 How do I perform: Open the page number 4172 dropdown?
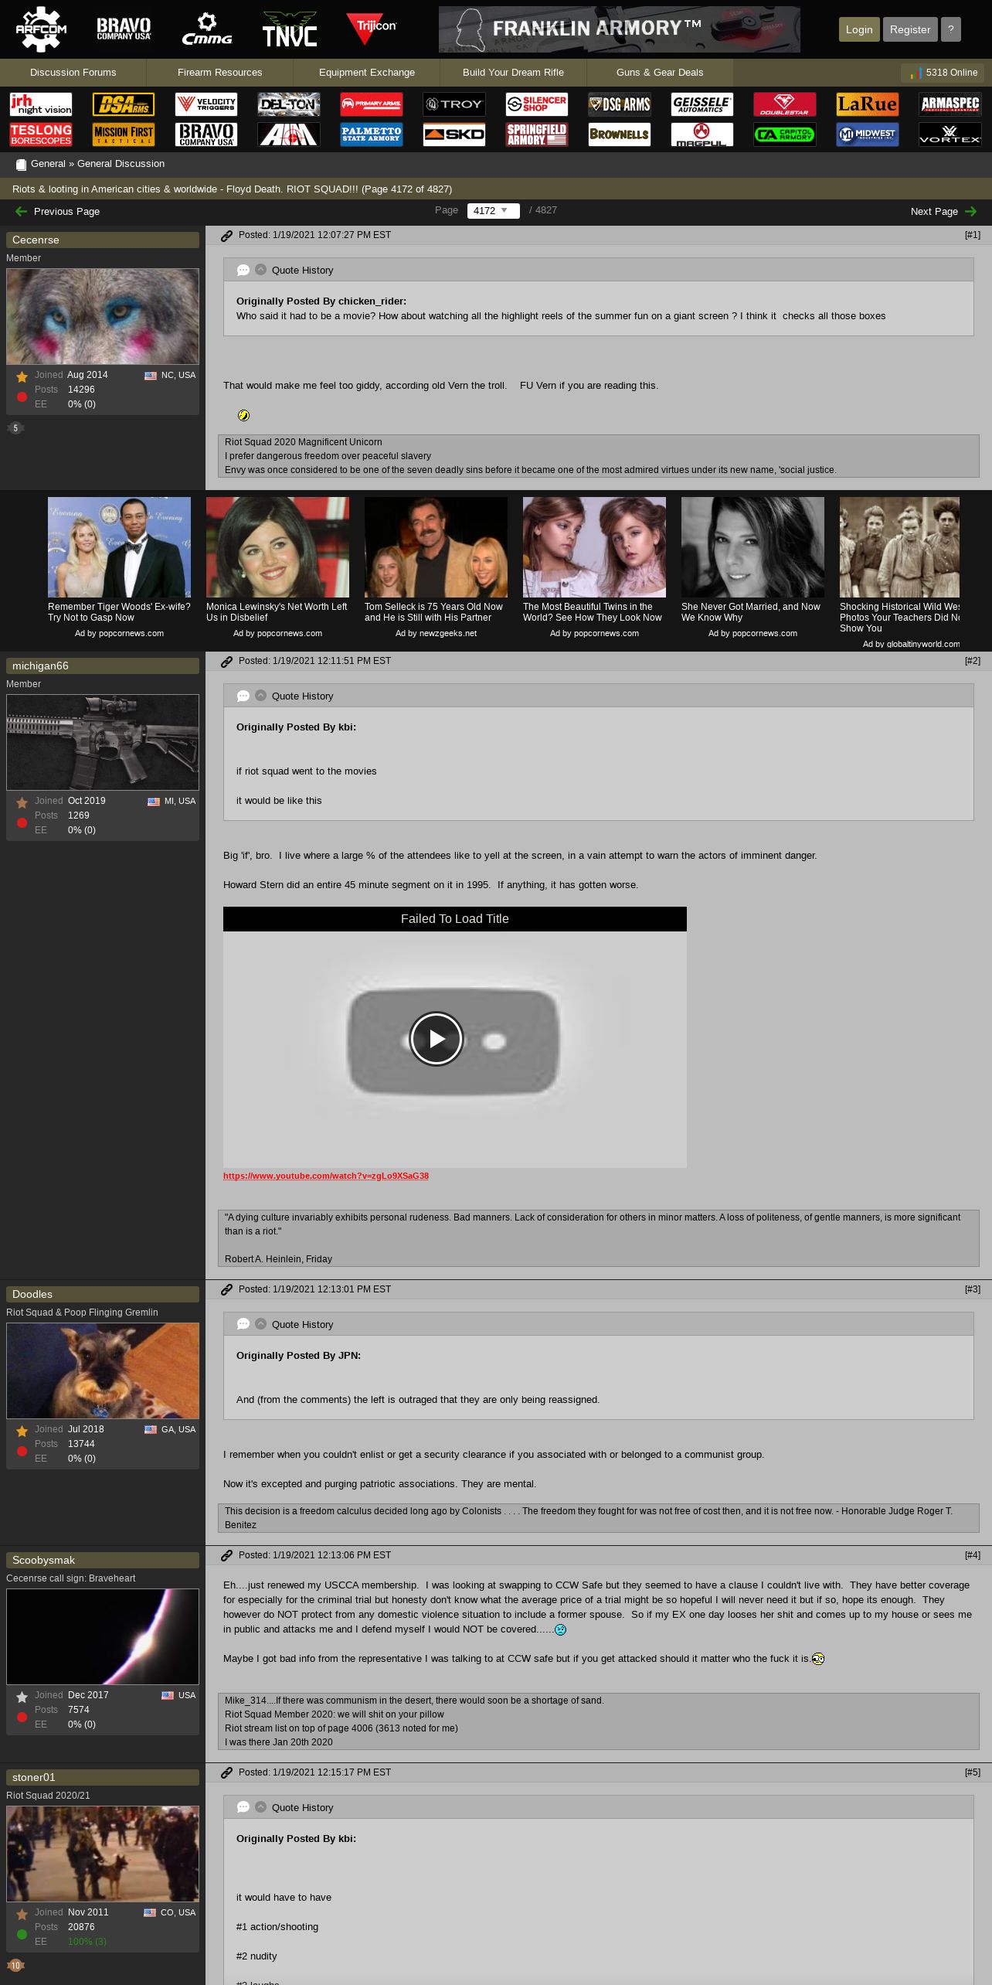tap(493, 211)
